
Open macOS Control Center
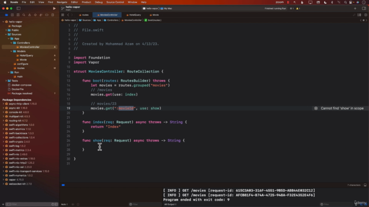(x=351, y=2)
